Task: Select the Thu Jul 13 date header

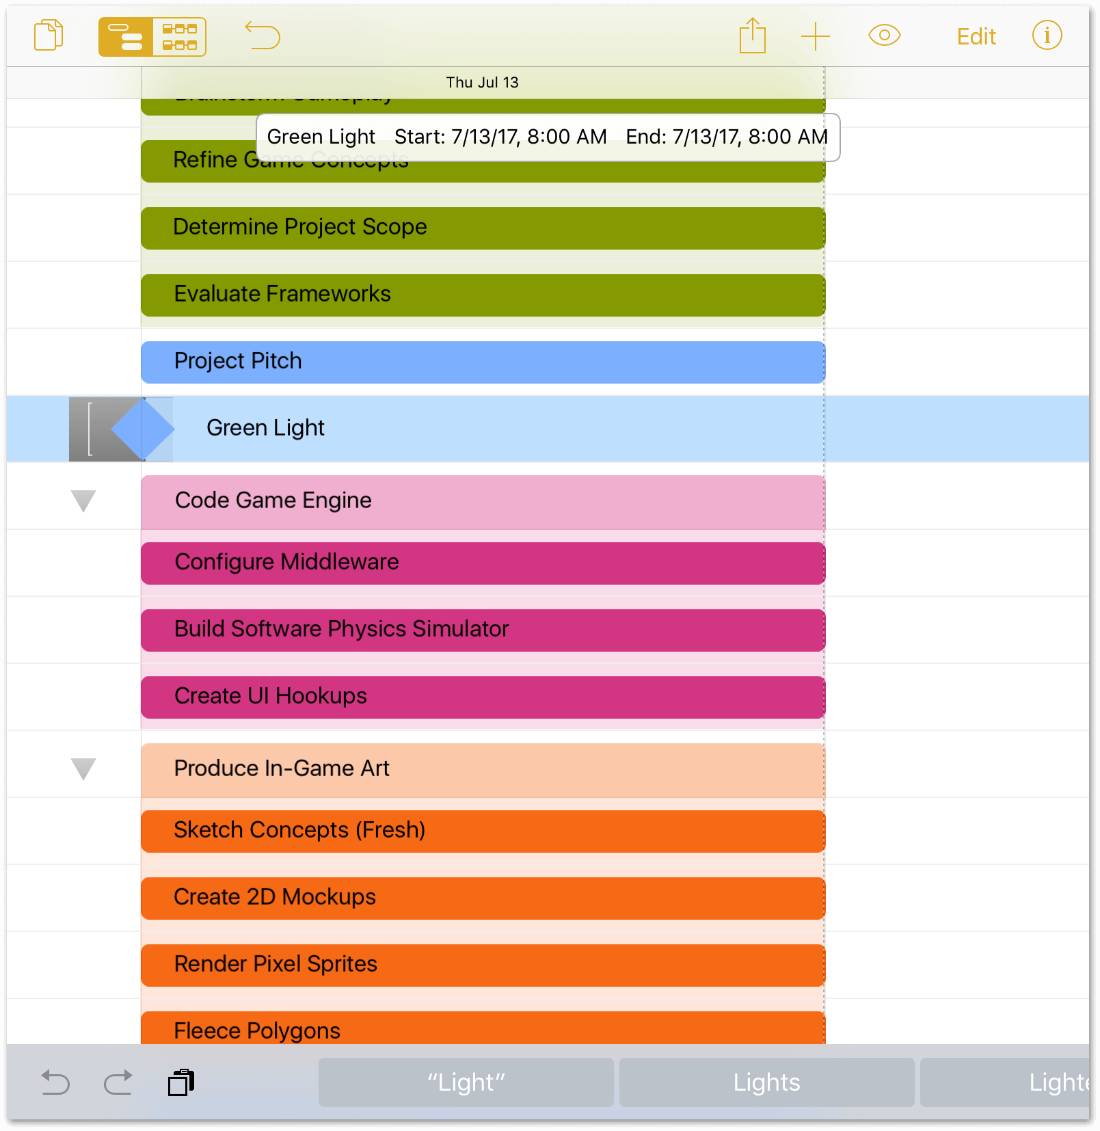Action: point(482,82)
